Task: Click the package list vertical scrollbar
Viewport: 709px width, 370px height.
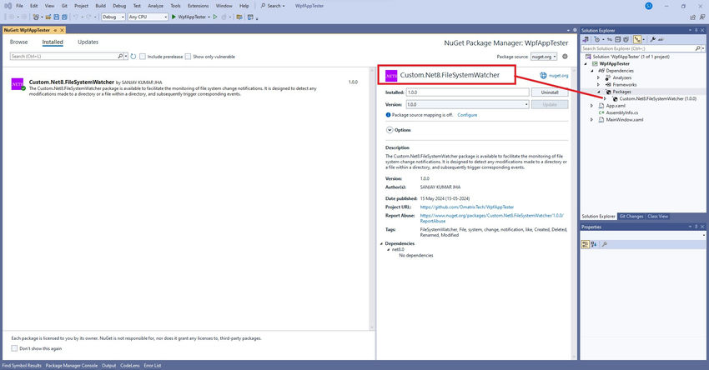Action: (x=372, y=199)
